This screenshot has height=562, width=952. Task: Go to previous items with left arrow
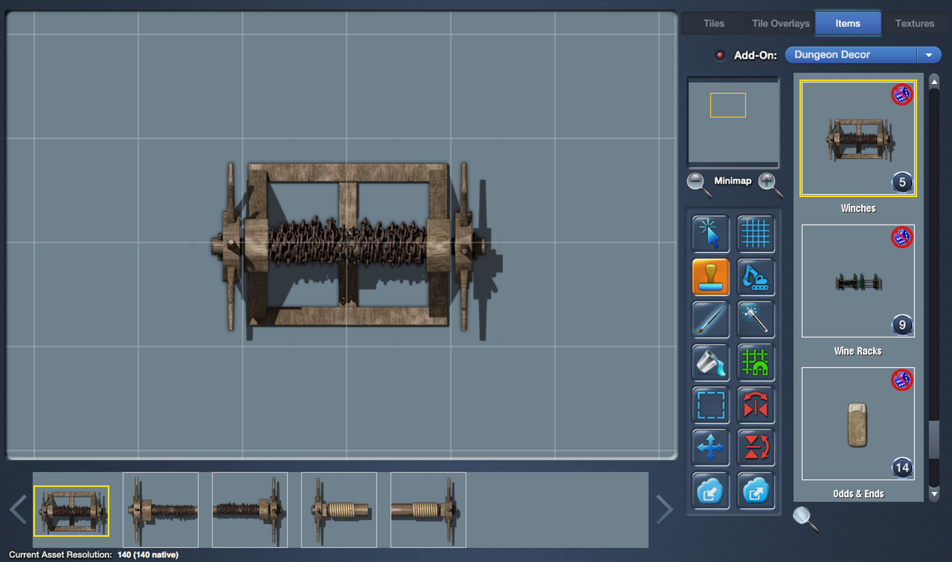[x=18, y=509]
